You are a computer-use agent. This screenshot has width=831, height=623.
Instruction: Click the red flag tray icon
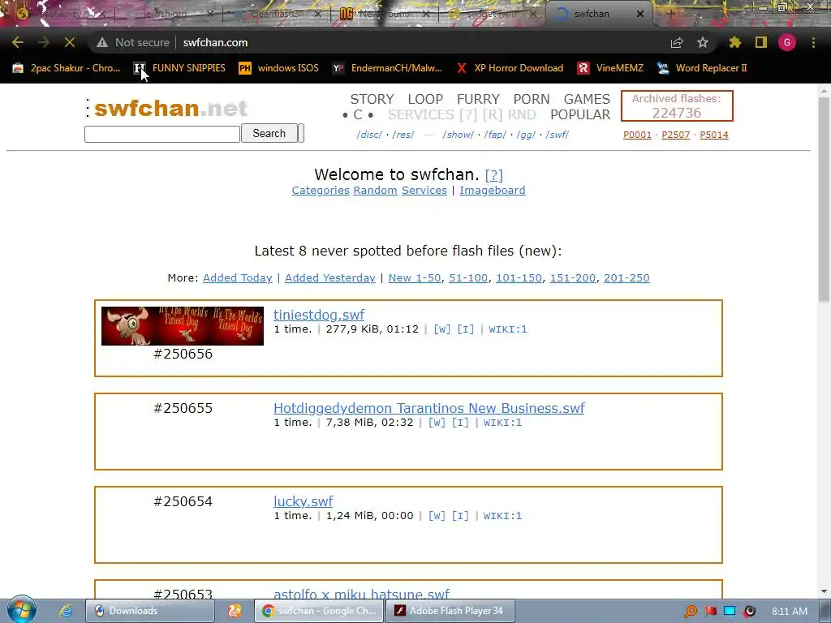[x=711, y=612]
